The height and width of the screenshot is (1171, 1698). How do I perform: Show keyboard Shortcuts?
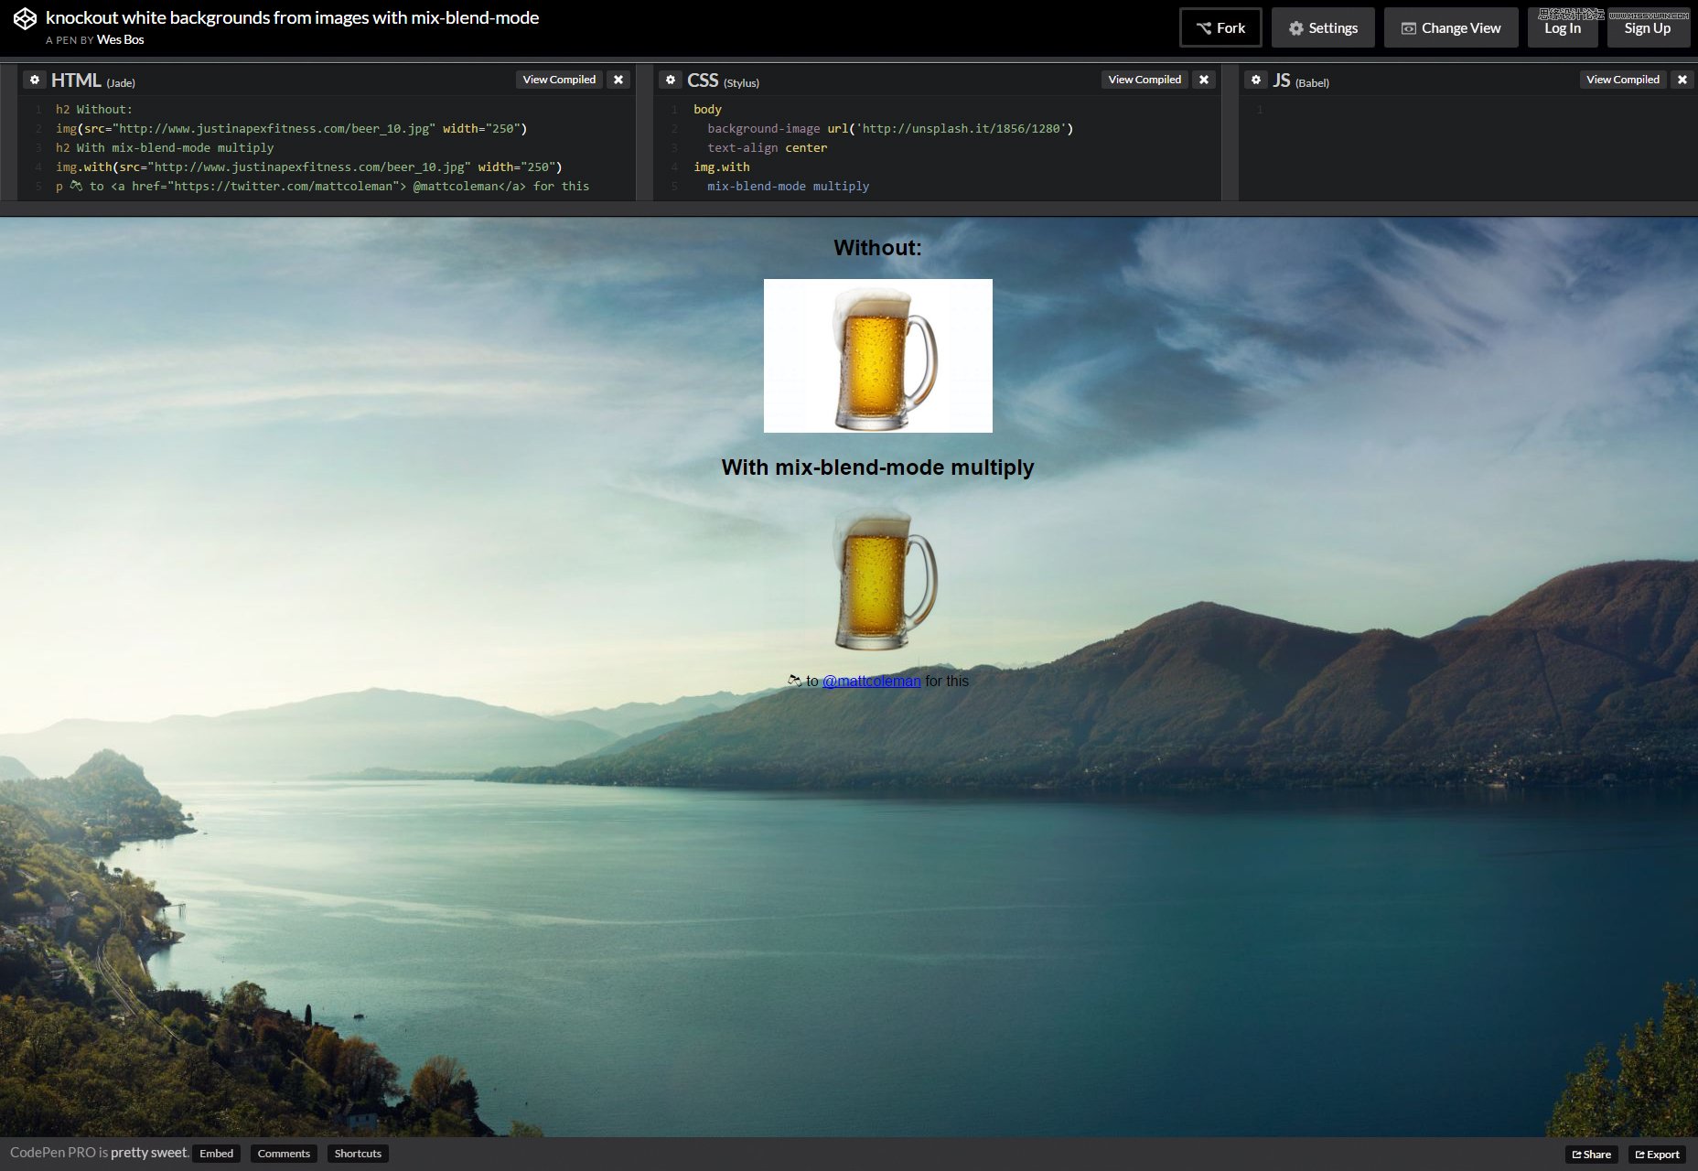click(358, 1154)
